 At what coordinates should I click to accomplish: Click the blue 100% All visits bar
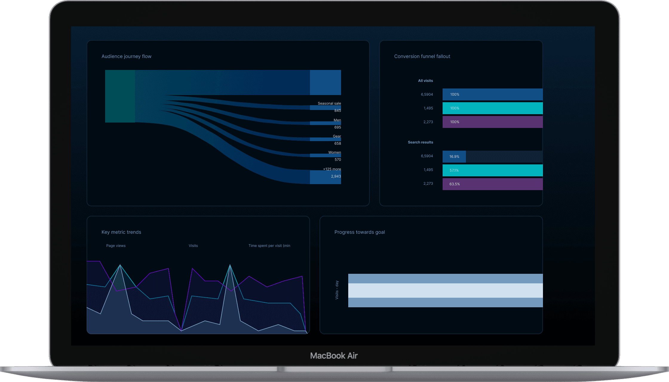pos(492,94)
